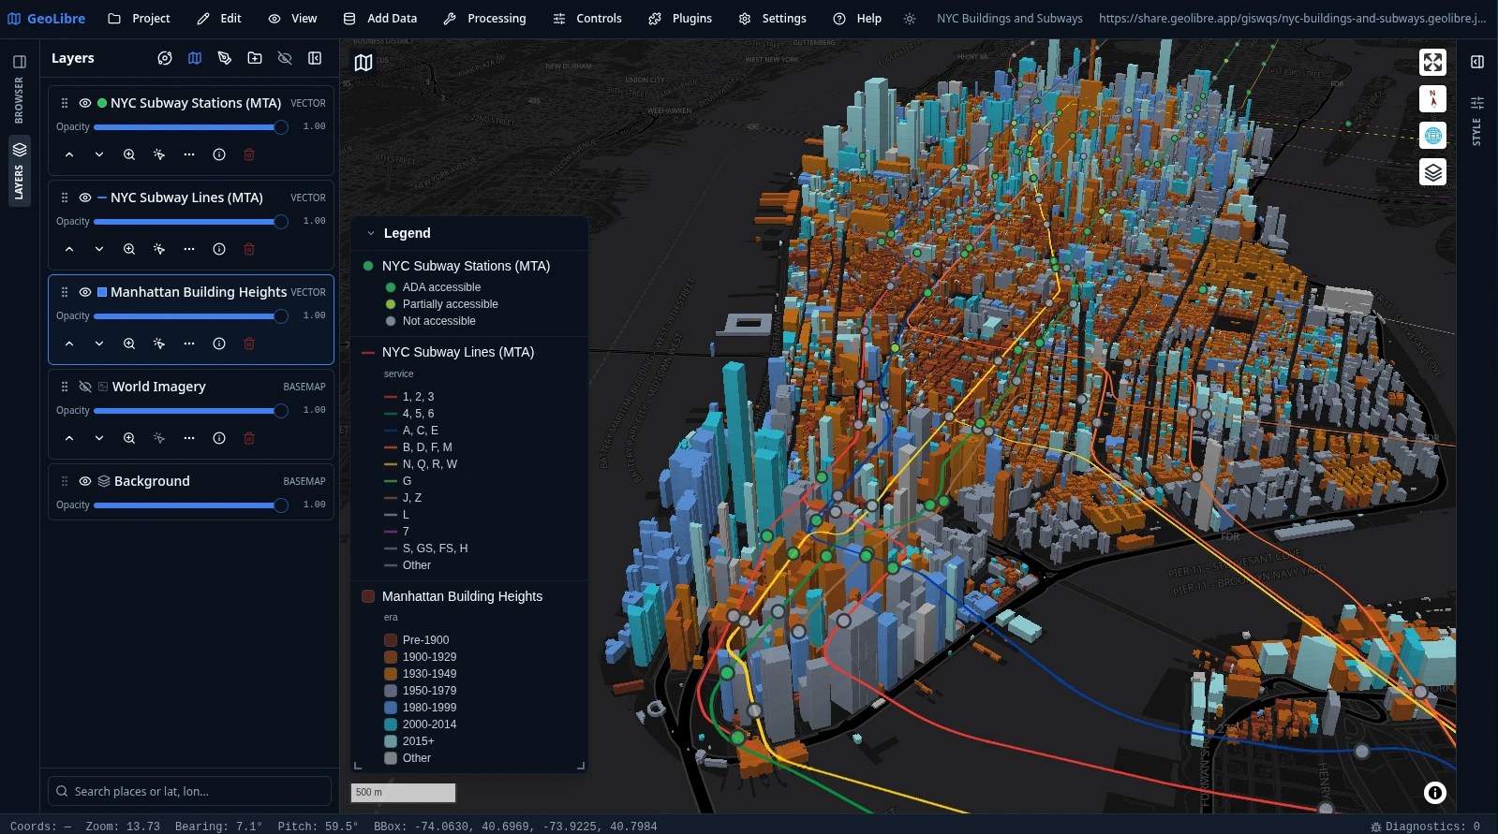Image resolution: width=1498 pixels, height=834 pixels.
Task: Toggle the Background basemap visibility
Action: (85, 481)
